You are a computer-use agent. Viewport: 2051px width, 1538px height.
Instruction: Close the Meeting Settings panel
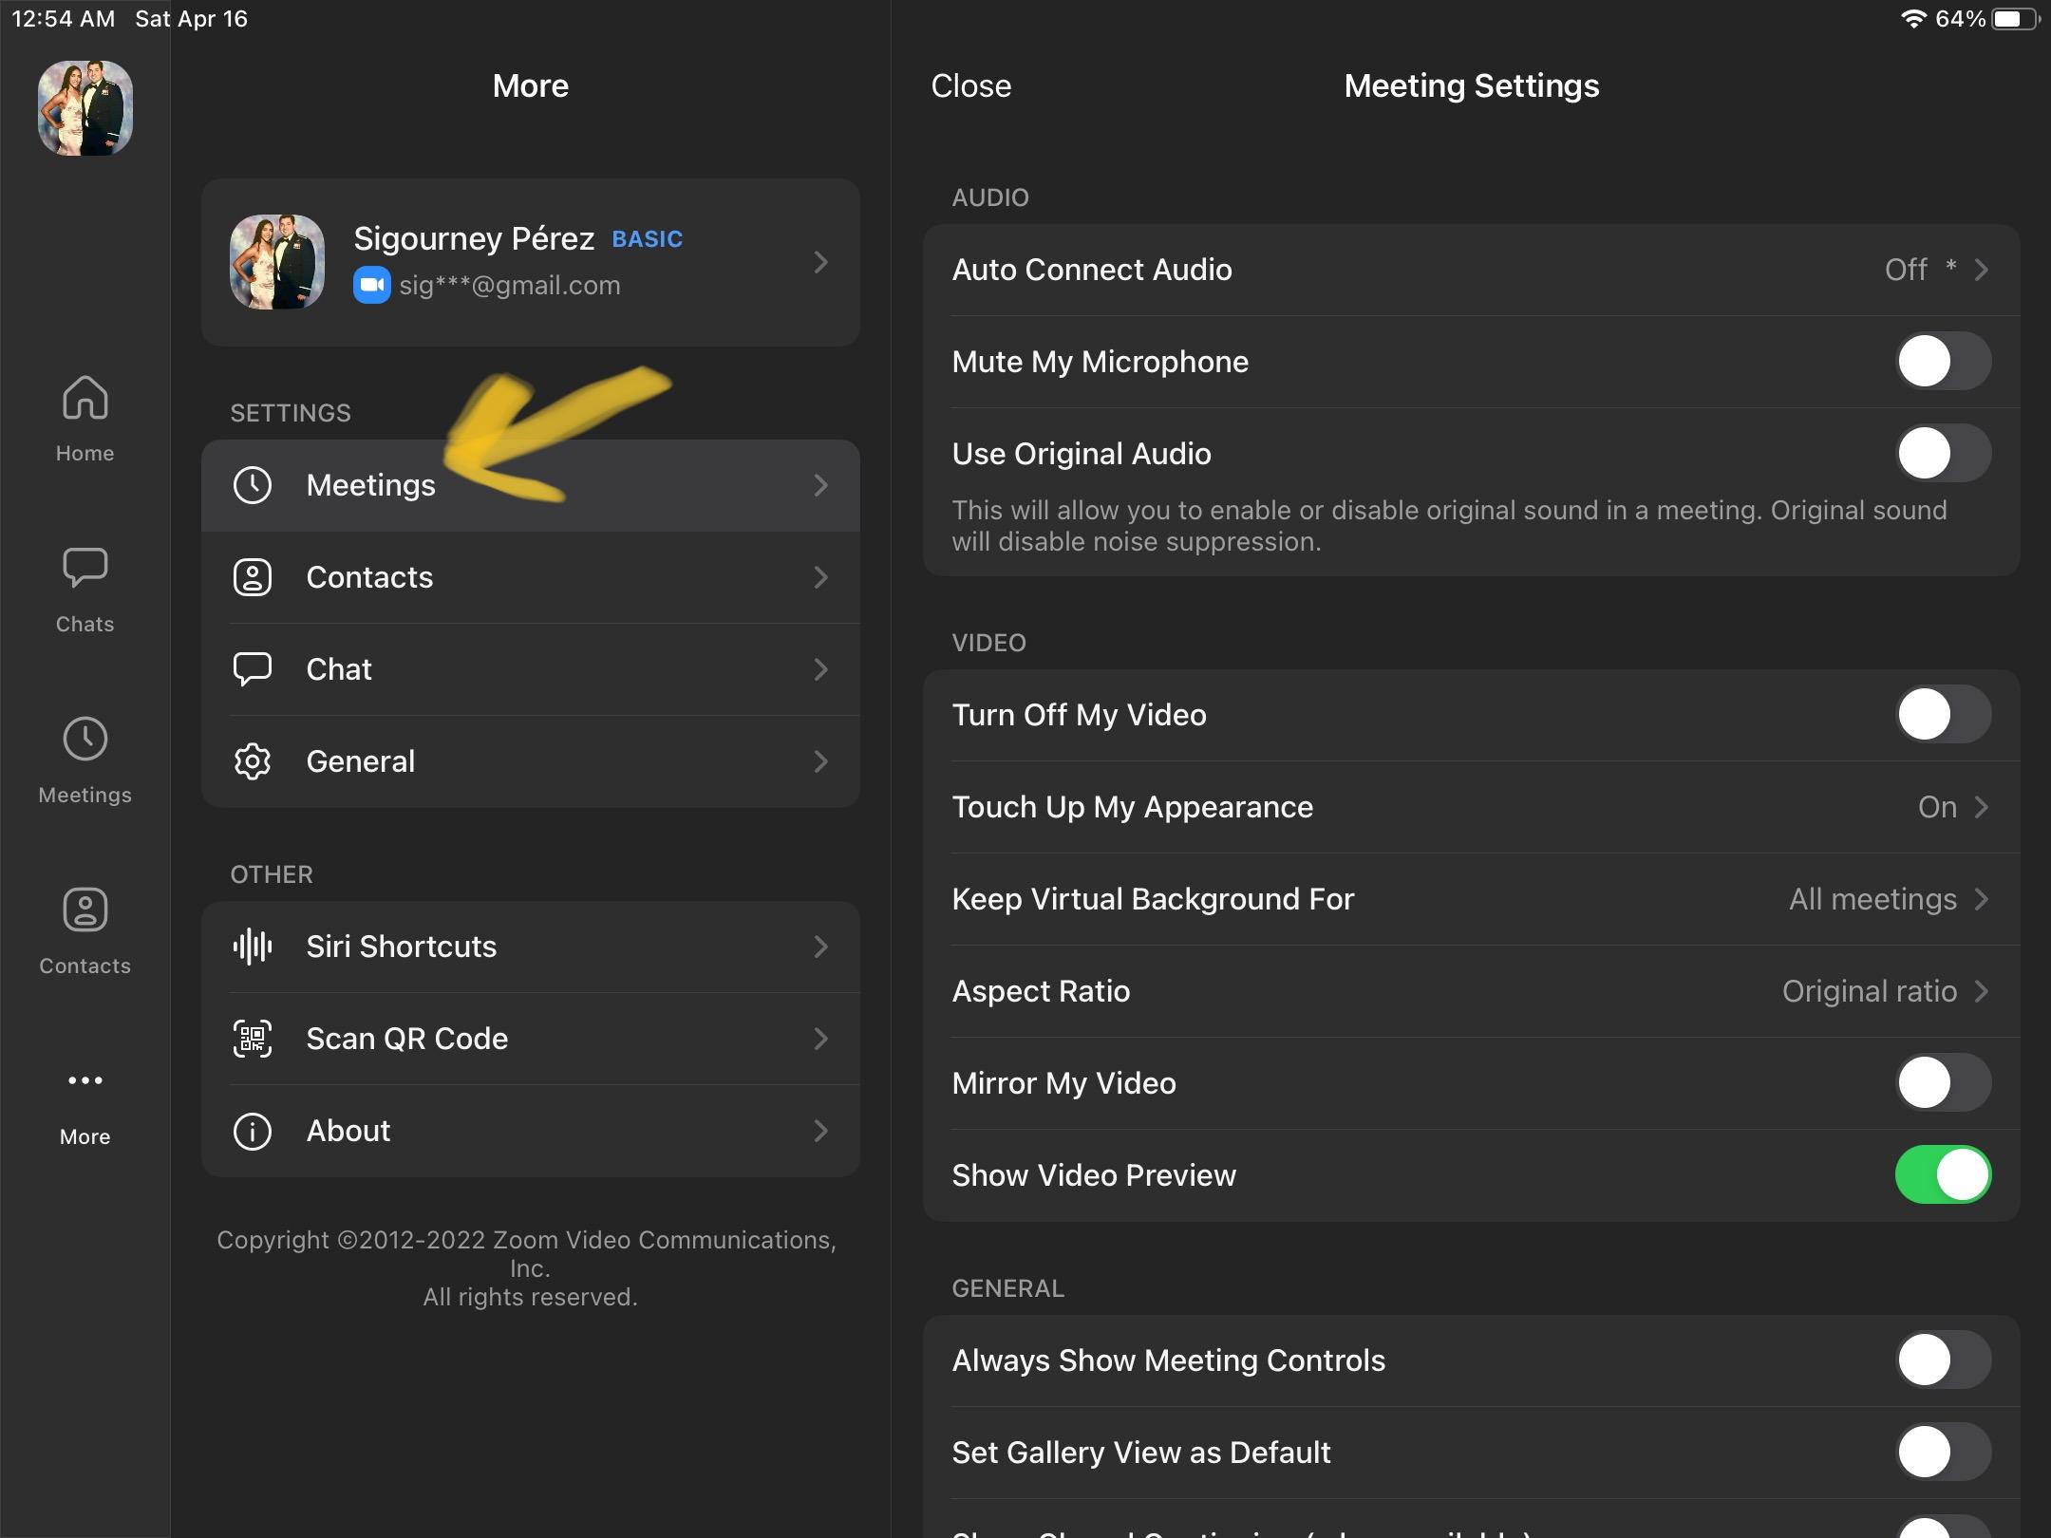[970, 86]
